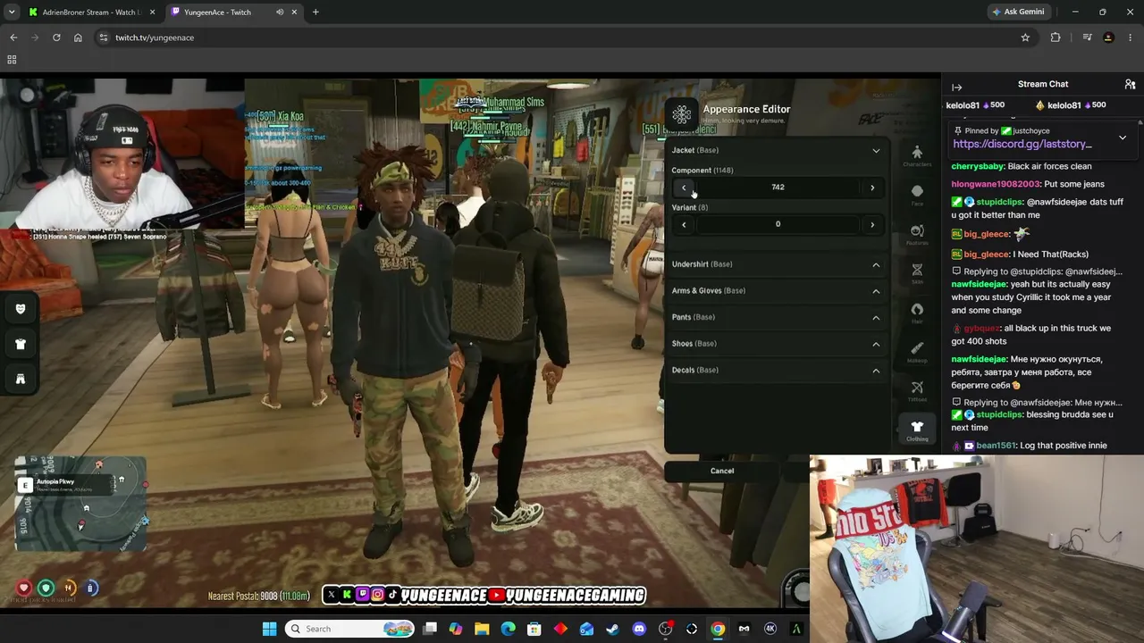View site information for twitch.tv
Image resolution: width=1144 pixels, height=643 pixels.
(x=103, y=38)
